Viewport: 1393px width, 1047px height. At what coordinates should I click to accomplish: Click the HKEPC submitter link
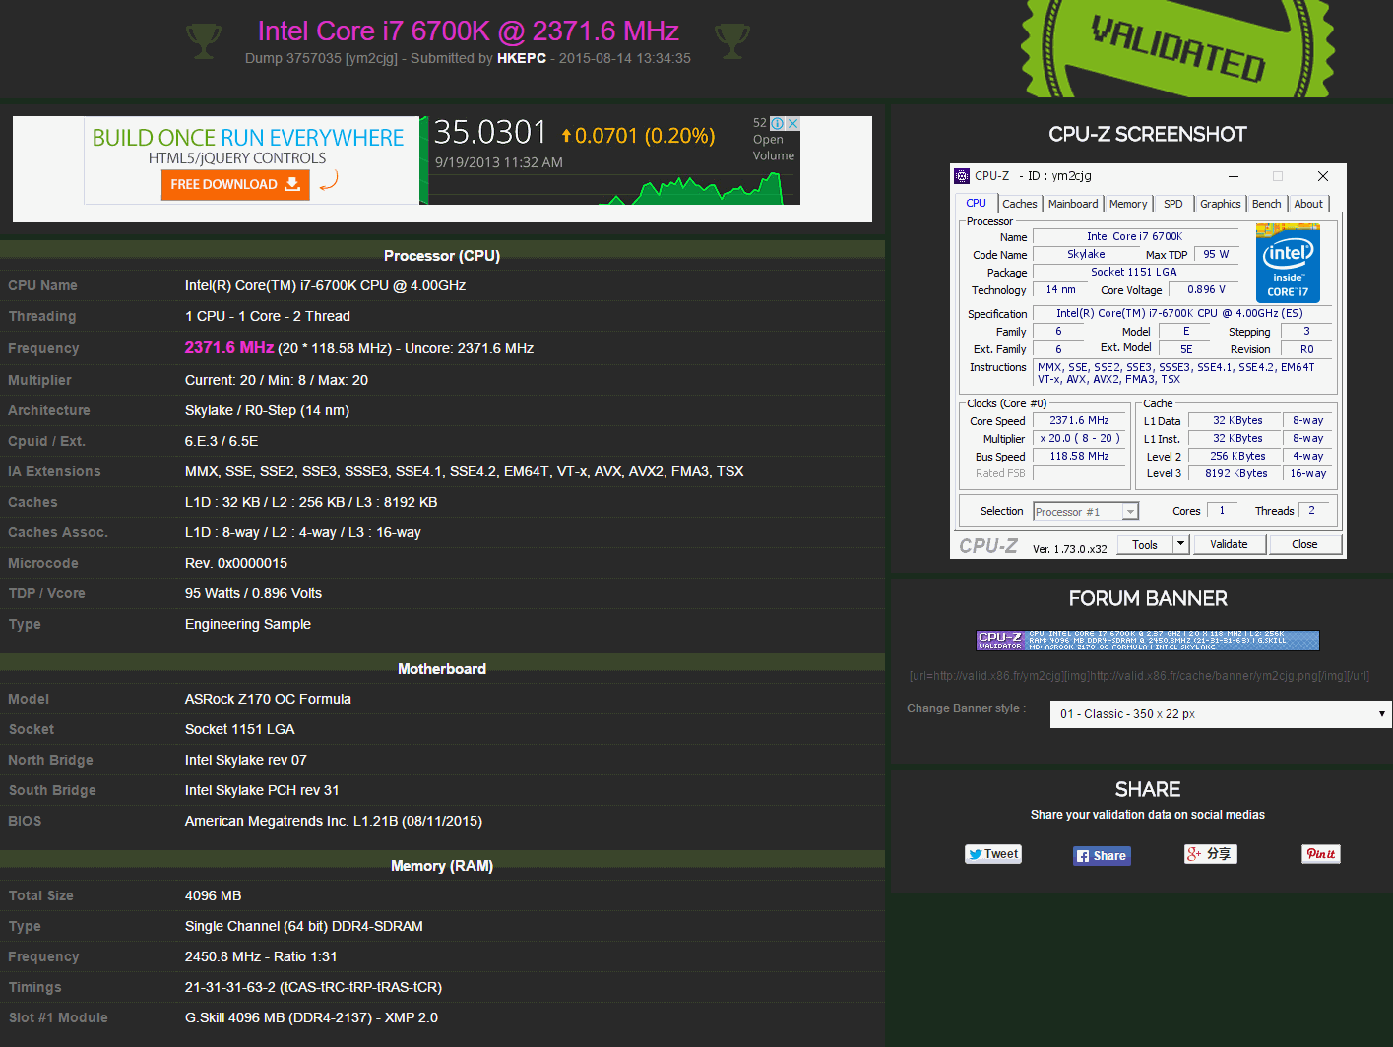click(x=522, y=58)
